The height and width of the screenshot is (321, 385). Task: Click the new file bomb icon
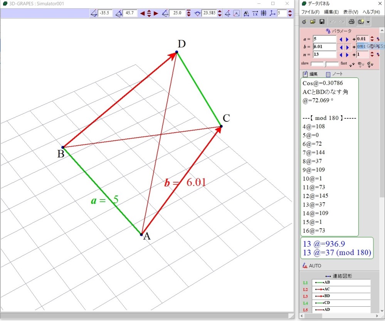pyautogui.click(x=304, y=22)
